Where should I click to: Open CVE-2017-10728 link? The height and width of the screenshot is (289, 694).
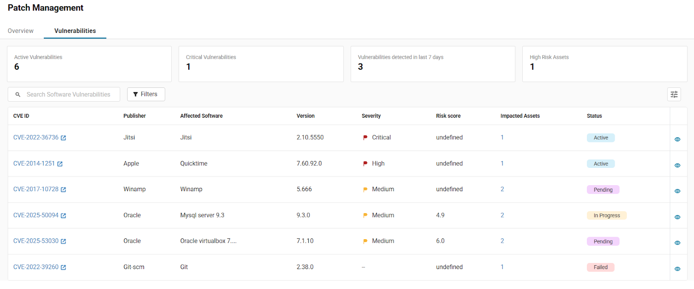tap(36, 189)
